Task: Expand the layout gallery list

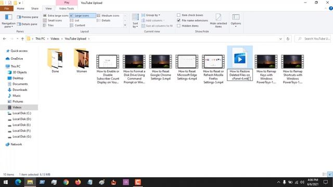Action: click(x=125, y=25)
